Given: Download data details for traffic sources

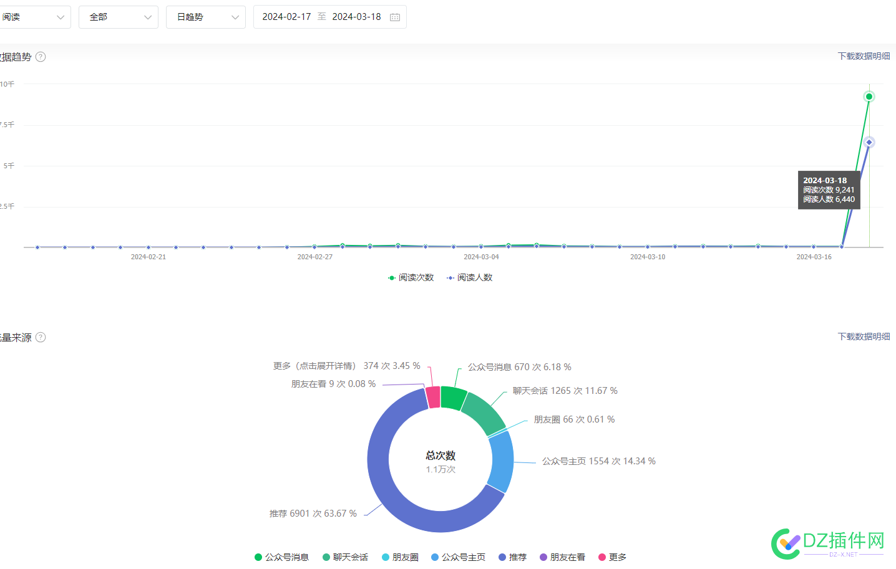Looking at the screenshot, I should 864,337.
